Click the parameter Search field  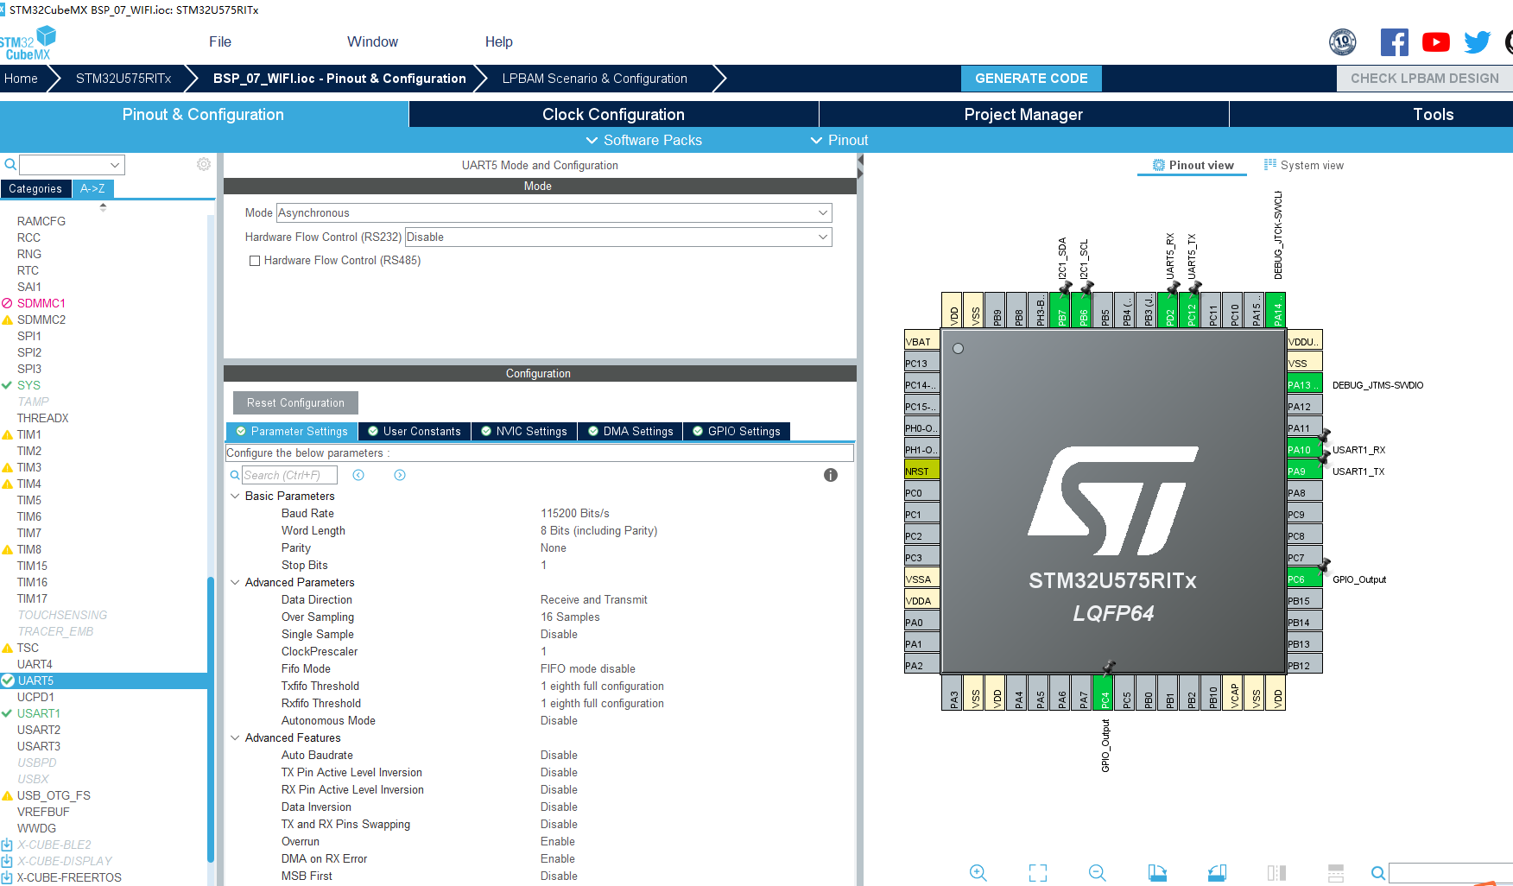tap(289, 475)
